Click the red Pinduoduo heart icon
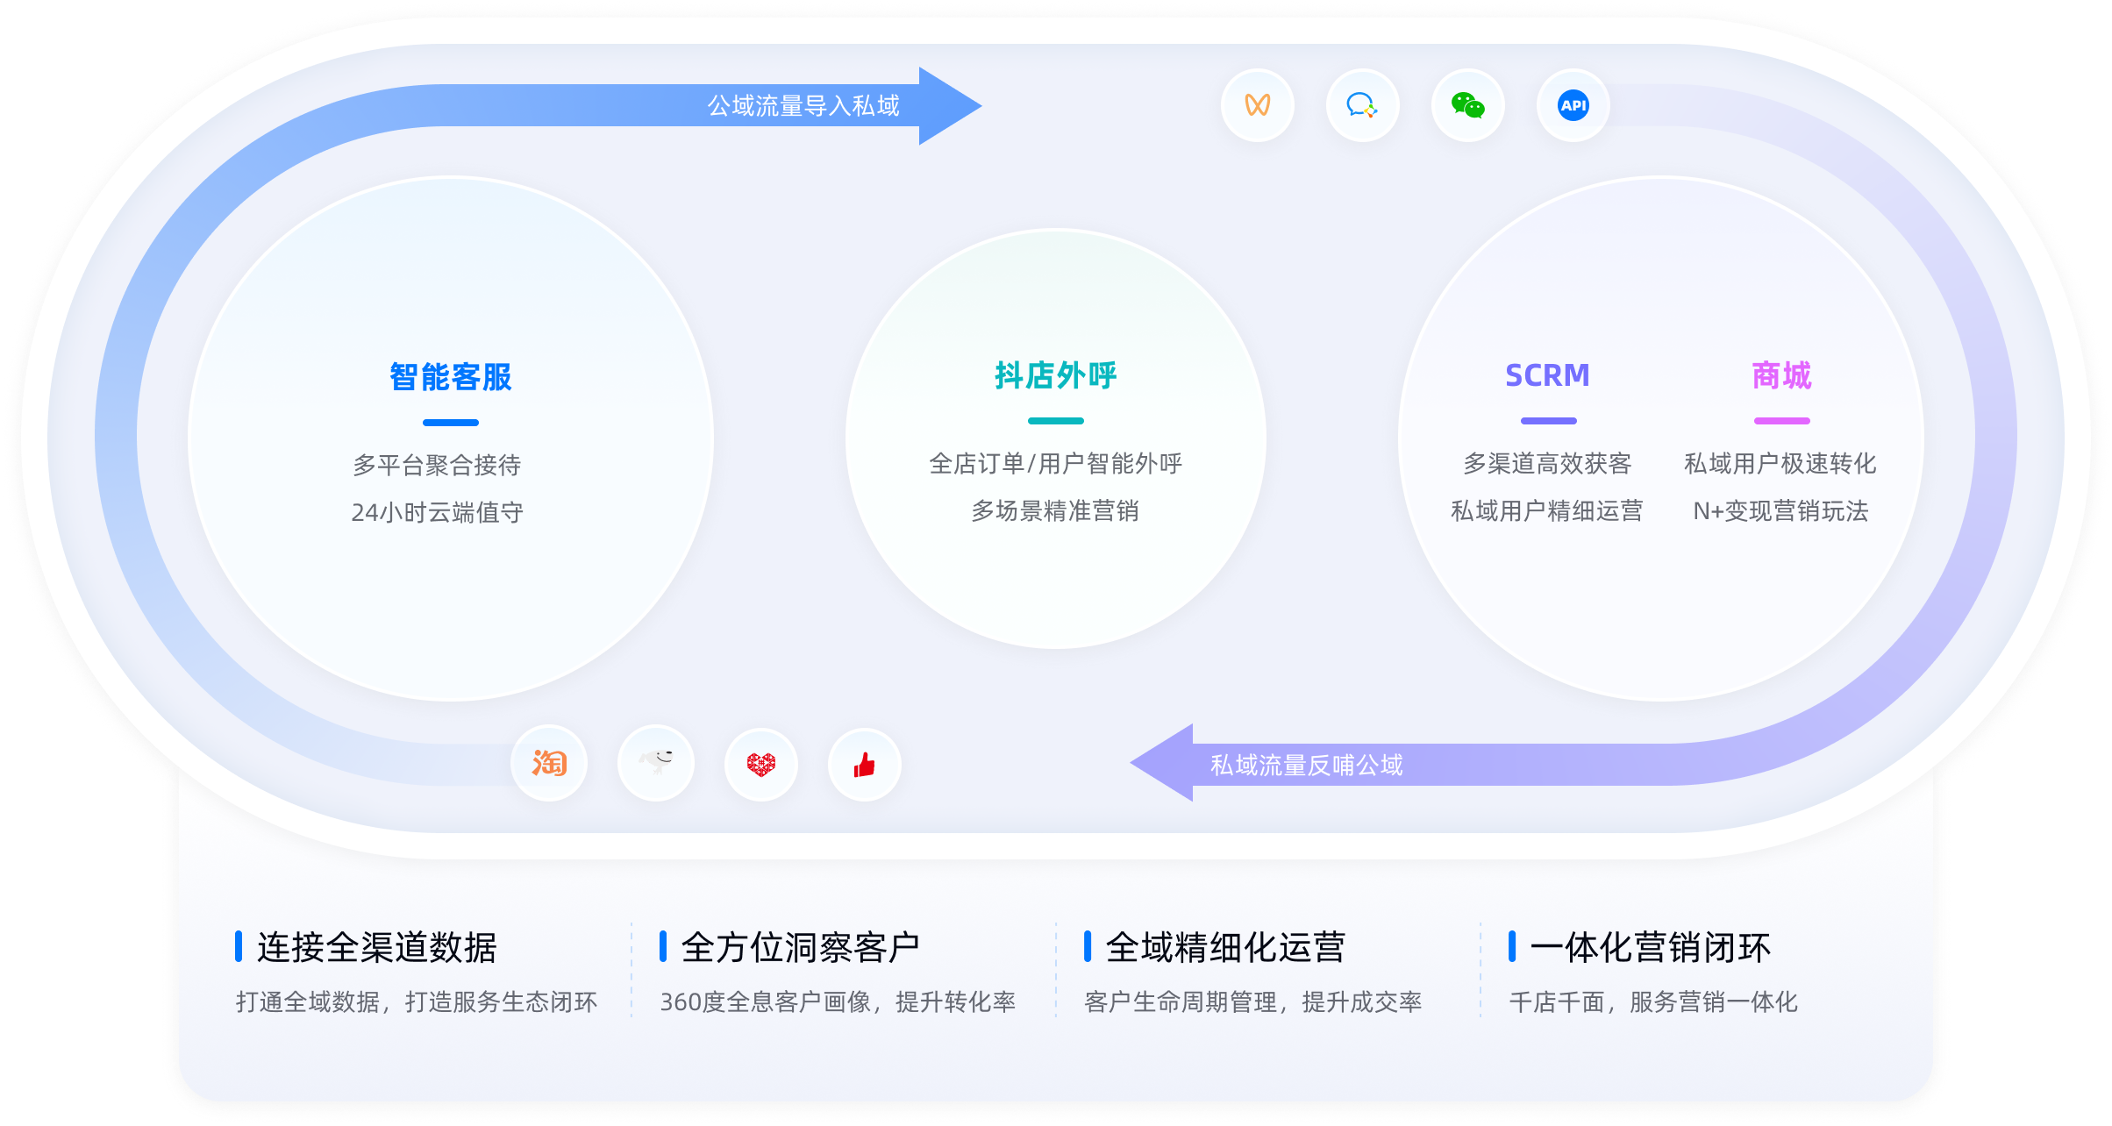This screenshot has height=1126, width=2112. click(x=760, y=764)
